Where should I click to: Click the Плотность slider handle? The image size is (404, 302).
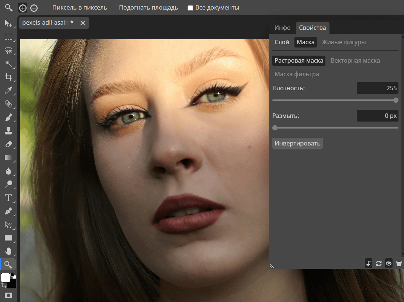coord(396,100)
